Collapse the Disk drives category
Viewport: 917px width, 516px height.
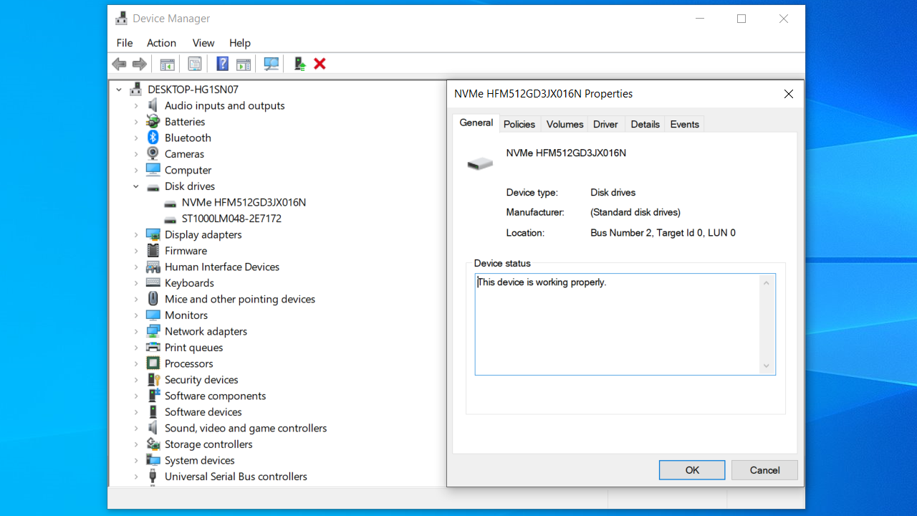[x=136, y=186]
